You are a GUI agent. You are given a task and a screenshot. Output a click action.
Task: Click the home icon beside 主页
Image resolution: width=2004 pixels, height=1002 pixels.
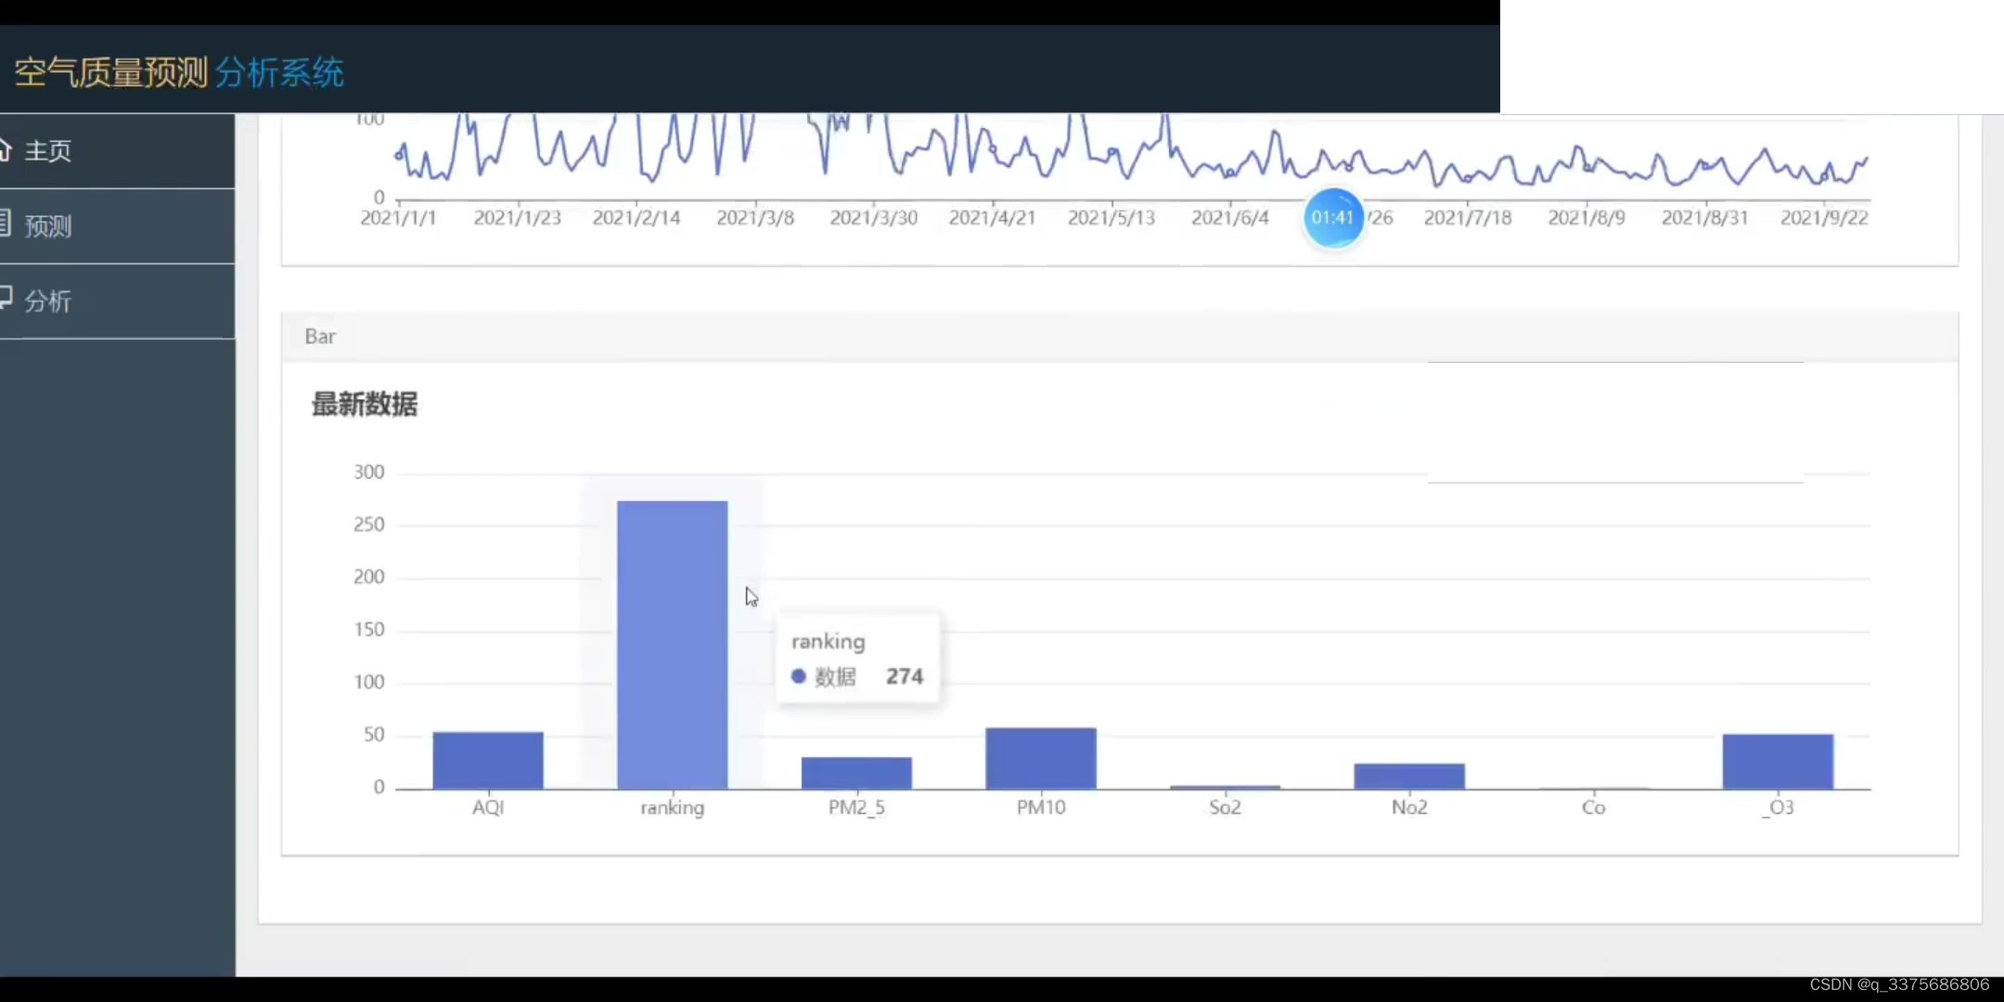[5, 149]
